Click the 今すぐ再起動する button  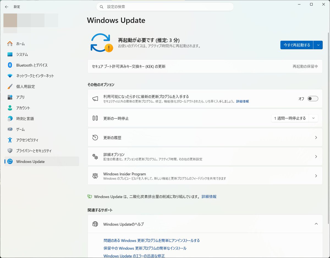coord(297,45)
